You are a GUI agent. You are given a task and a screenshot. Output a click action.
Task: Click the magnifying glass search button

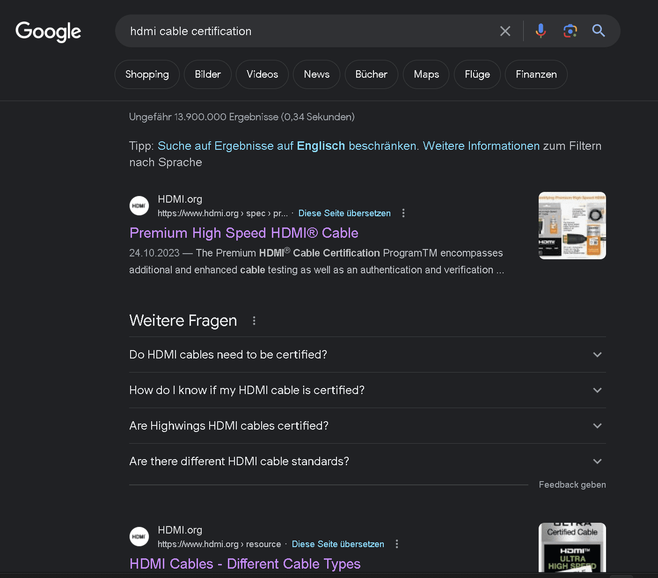pyautogui.click(x=599, y=31)
